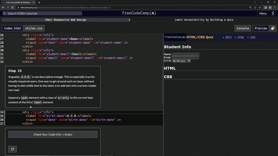Click Check Your Code (Ctrl + Enter)
Image resolution: width=278 pixels, height=156 pixels.
tap(53, 134)
